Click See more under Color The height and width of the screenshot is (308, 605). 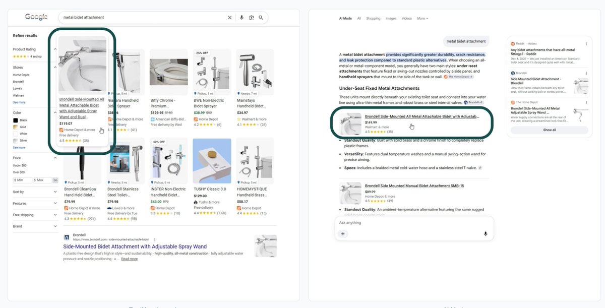click(x=19, y=148)
